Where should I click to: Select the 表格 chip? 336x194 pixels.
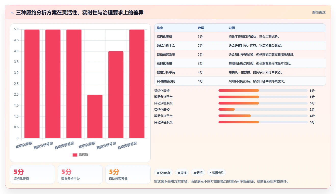point(182,173)
